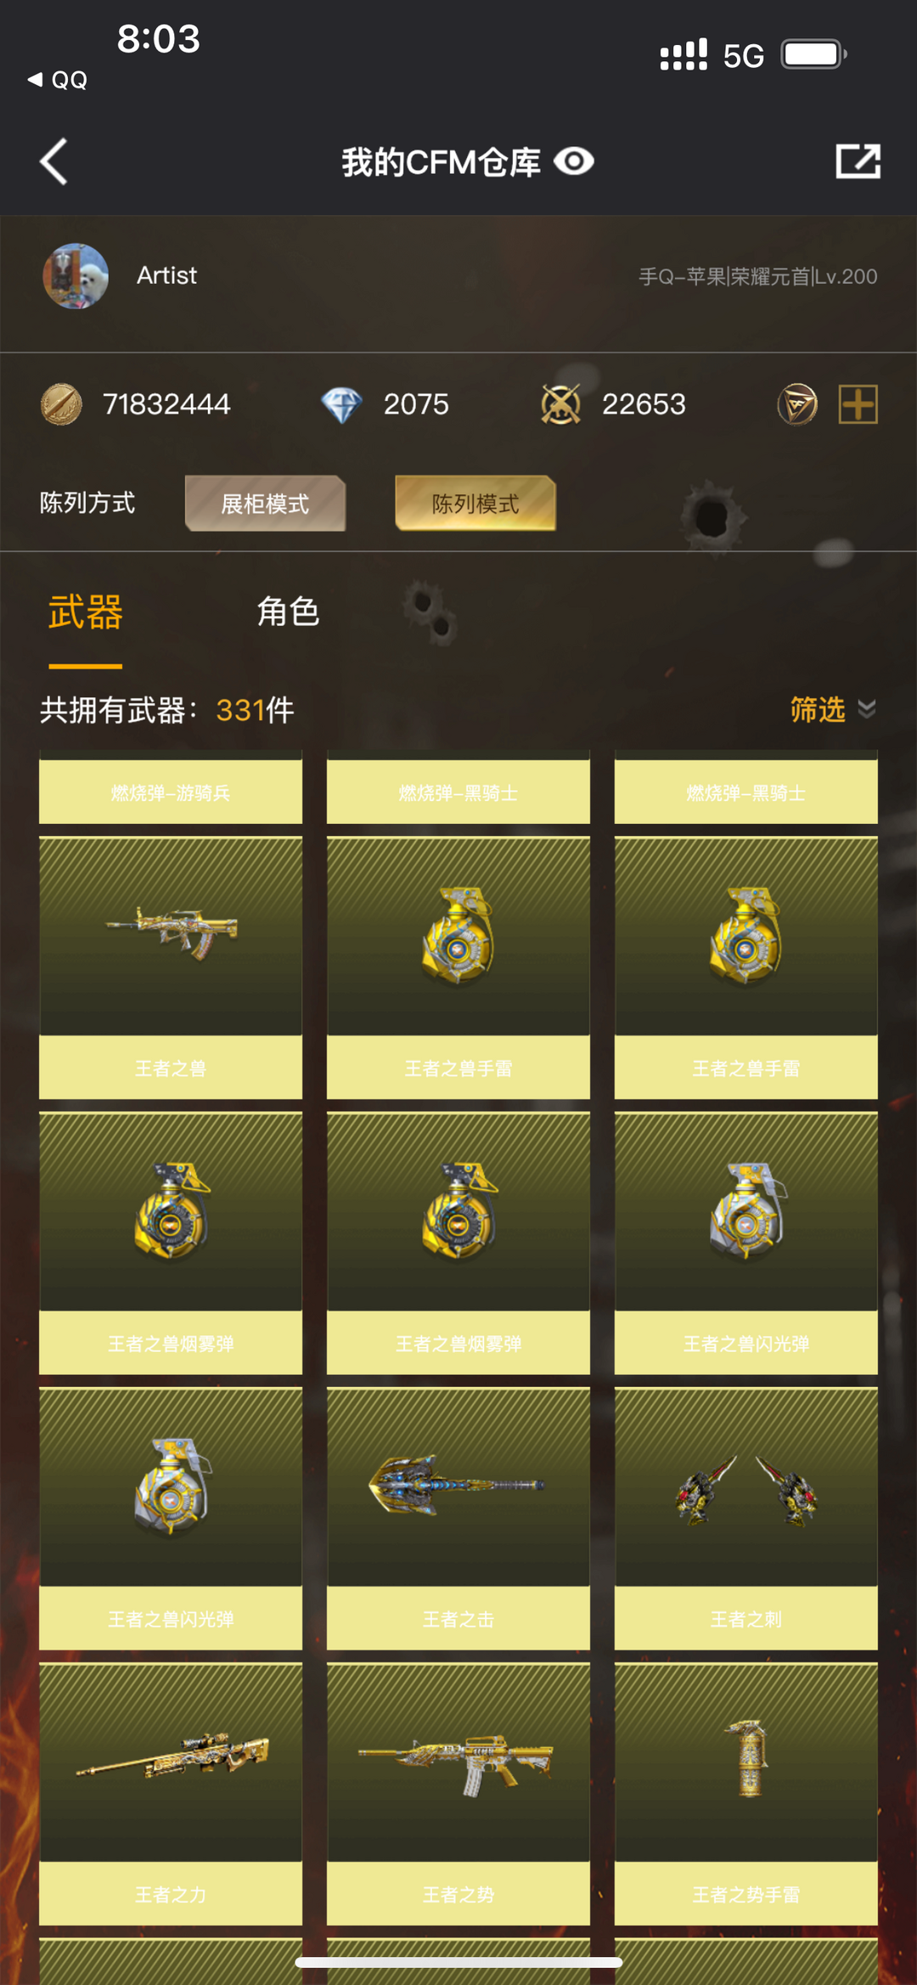Return to QQ via status bar link
This screenshot has height=1985, width=917.
(58, 80)
